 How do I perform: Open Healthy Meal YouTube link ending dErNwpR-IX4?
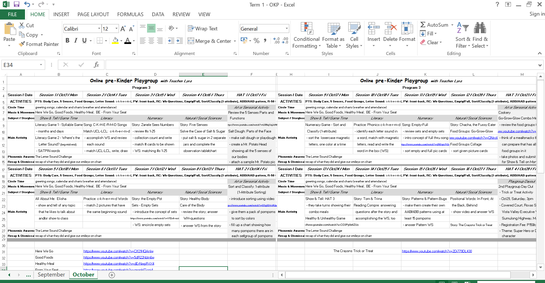(x=119, y=264)
